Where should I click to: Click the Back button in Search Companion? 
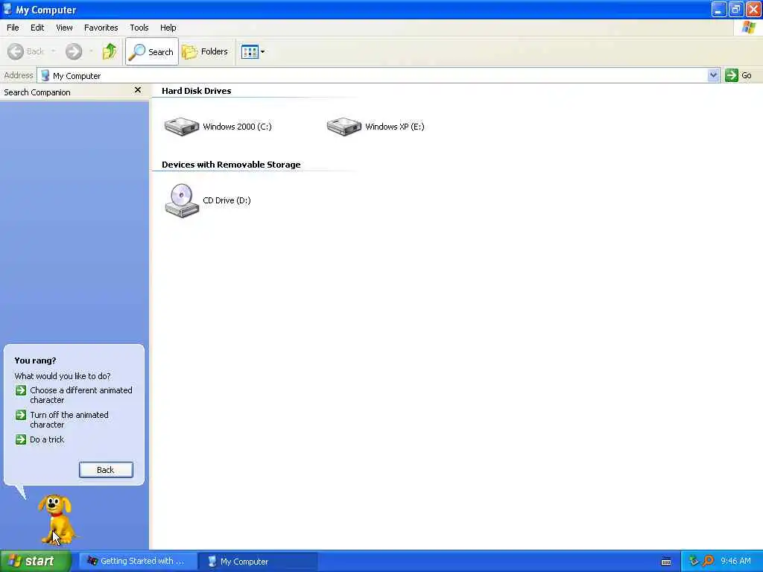pyautogui.click(x=106, y=470)
